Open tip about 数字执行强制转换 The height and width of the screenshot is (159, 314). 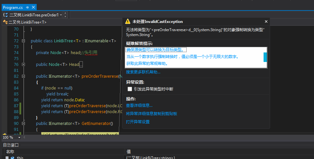(x=183, y=57)
